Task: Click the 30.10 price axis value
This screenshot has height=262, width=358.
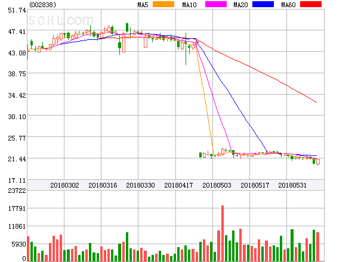Action: click(17, 117)
